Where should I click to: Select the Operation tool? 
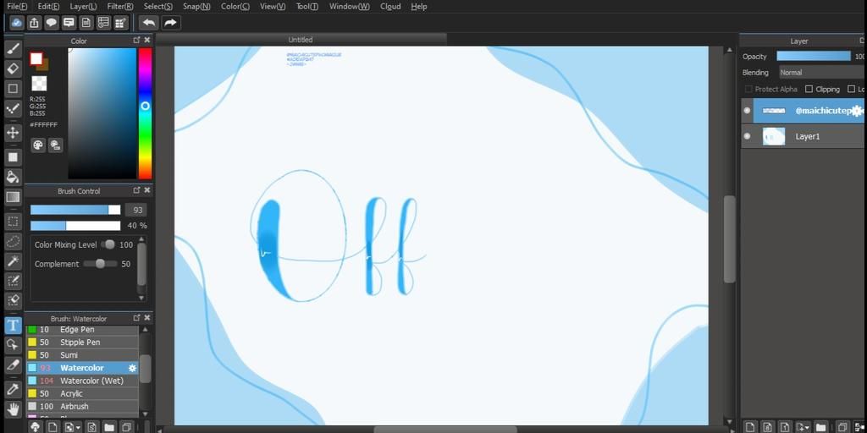click(14, 345)
